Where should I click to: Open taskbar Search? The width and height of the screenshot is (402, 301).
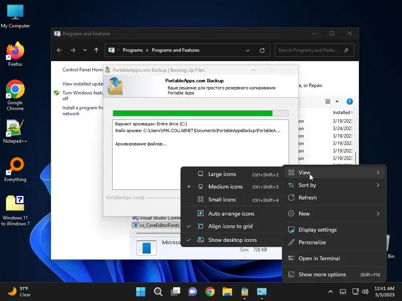tap(158, 292)
